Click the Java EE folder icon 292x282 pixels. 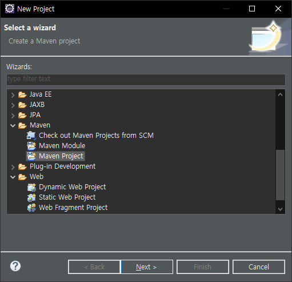22,94
